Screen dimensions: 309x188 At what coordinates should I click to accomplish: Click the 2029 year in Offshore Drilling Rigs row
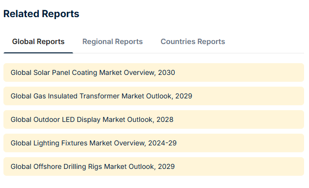point(166,166)
